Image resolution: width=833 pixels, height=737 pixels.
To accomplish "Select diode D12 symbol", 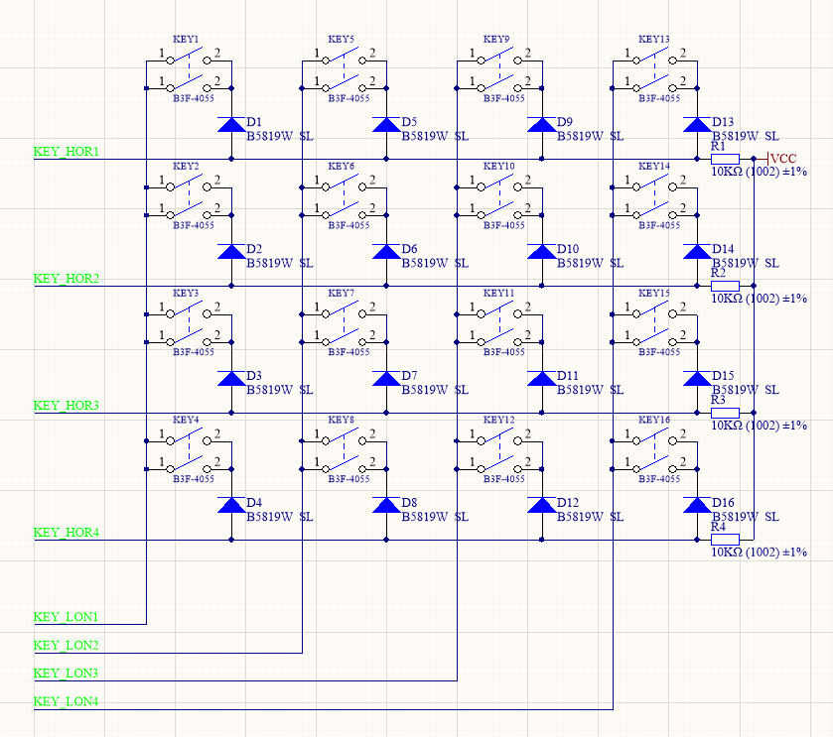I will pyautogui.click(x=542, y=505).
